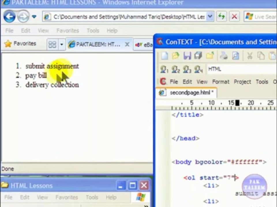This screenshot has height=207, width=277.
Task: Click the 'delivery collection' list item
Action: (52, 85)
